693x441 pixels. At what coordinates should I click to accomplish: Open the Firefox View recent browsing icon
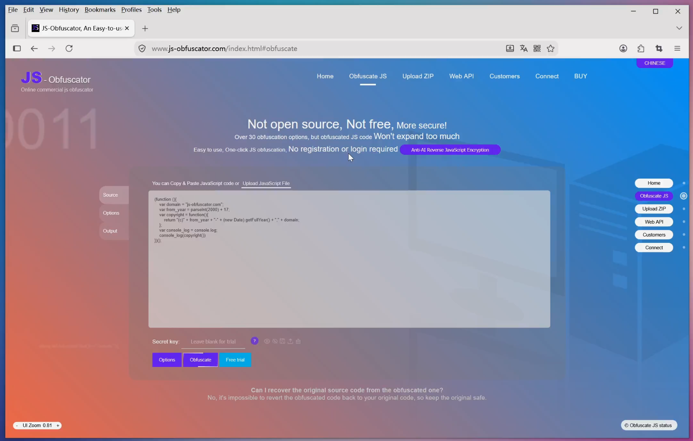(x=15, y=28)
